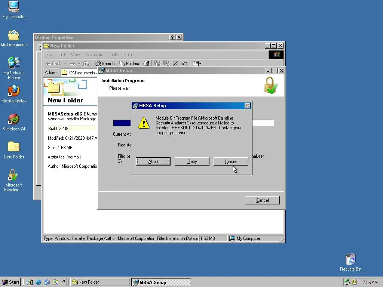Click the MBSASetup-x86-EN file name text
The image size is (383, 287).
(72, 114)
